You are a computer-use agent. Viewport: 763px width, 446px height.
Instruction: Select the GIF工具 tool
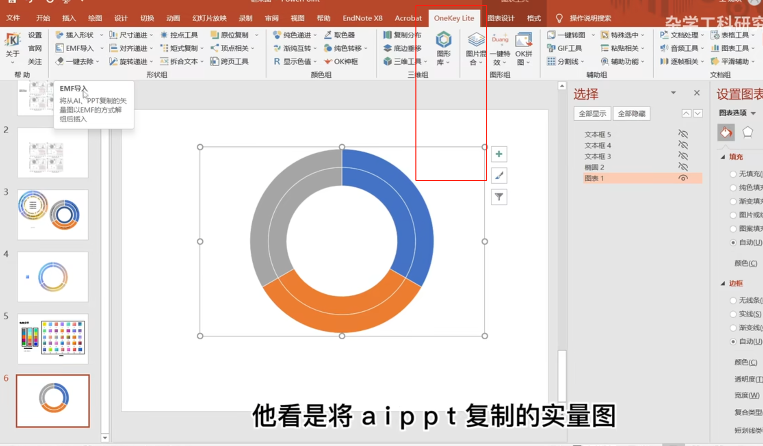point(565,48)
